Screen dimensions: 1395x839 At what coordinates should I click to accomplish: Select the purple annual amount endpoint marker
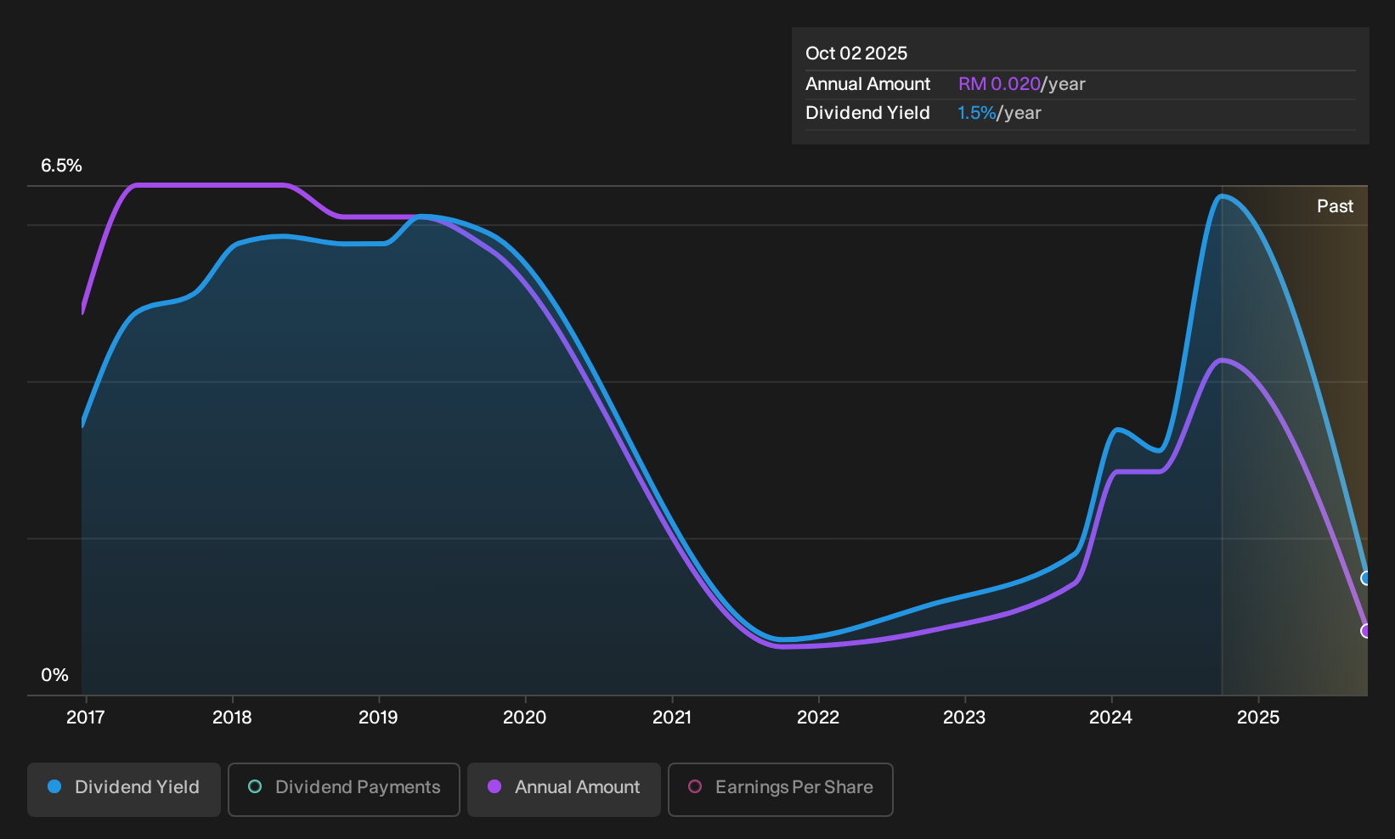click(1366, 631)
